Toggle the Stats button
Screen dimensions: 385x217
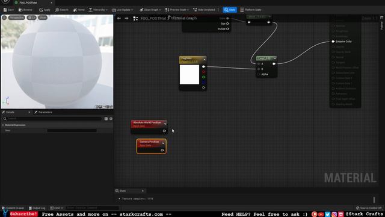(230, 10)
